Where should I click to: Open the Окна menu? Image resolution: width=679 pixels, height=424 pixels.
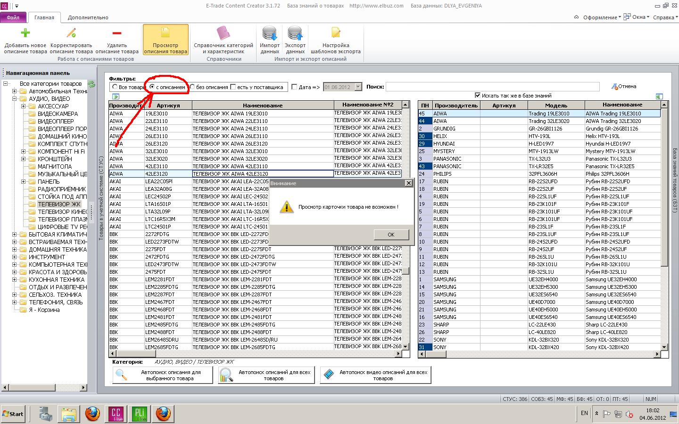(636, 17)
